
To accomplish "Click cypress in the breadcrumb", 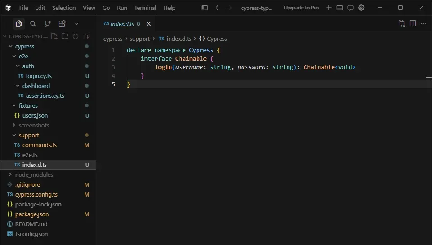I will 113,39.
